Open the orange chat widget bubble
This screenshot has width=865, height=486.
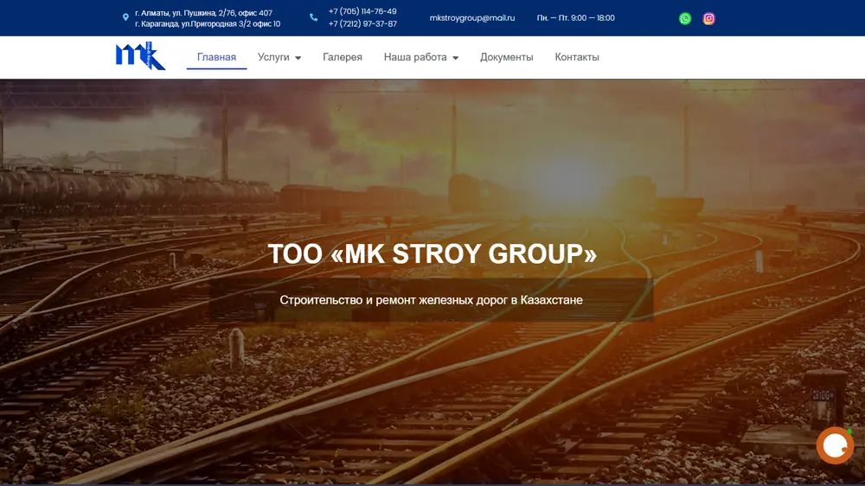[x=835, y=445]
